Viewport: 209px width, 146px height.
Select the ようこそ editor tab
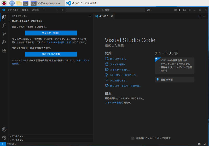pos(104,16)
